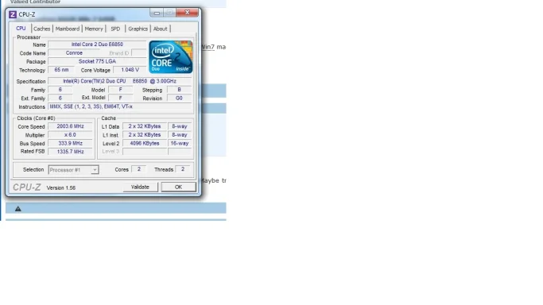Click the Stepping value B
The height and width of the screenshot is (305, 543).
[179, 90]
